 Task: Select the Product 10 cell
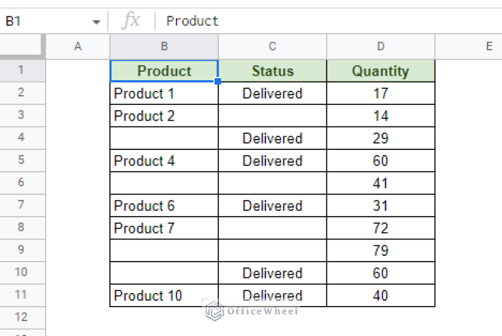[x=164, y=296]
